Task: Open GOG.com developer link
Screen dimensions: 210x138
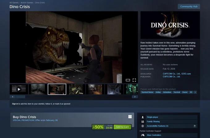Action: pos(186,74)
